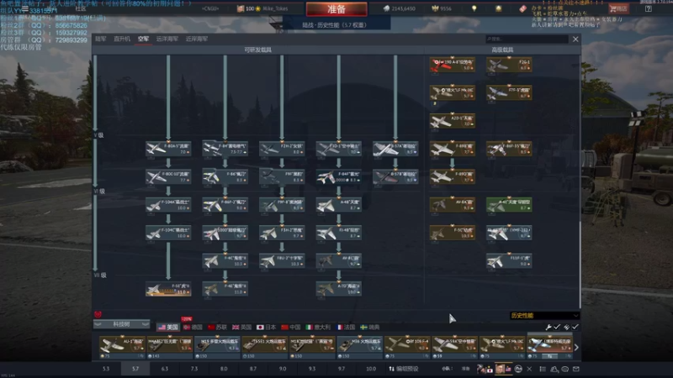Switch to the 远洋海军 bluewater navy tab

(167, 39)
